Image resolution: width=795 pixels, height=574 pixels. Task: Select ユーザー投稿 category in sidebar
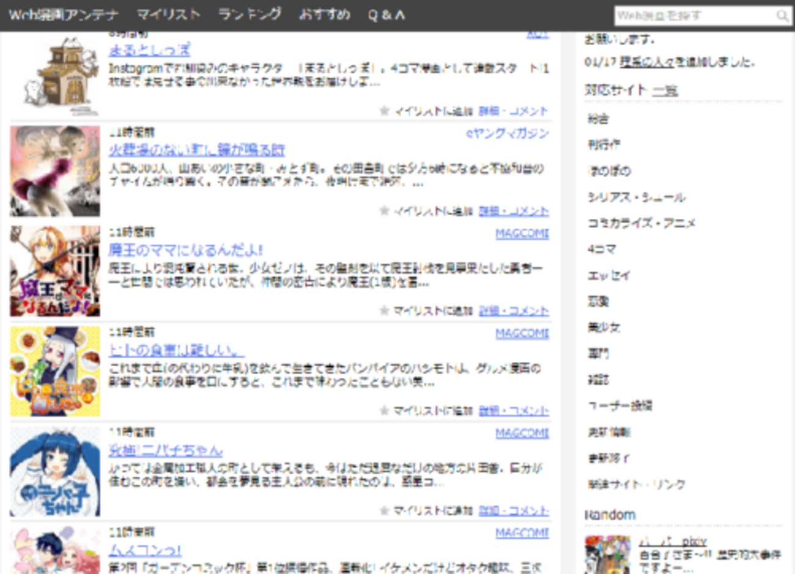620,406
